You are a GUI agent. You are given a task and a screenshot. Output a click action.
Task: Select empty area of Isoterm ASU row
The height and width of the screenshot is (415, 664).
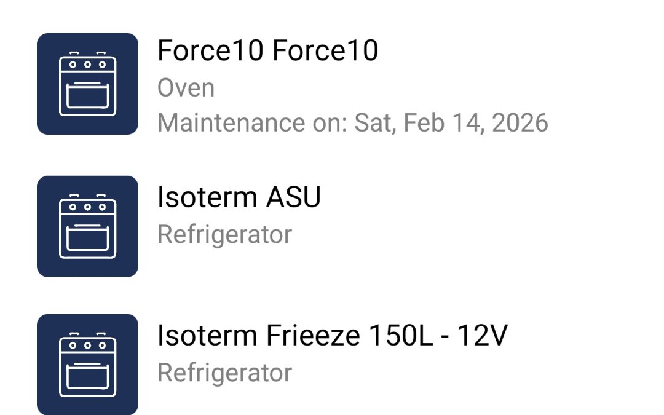(x=487, y=226)
